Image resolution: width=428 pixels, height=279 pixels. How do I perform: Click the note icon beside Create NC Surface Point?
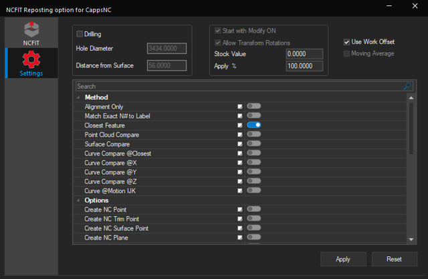tap(239, 228)
